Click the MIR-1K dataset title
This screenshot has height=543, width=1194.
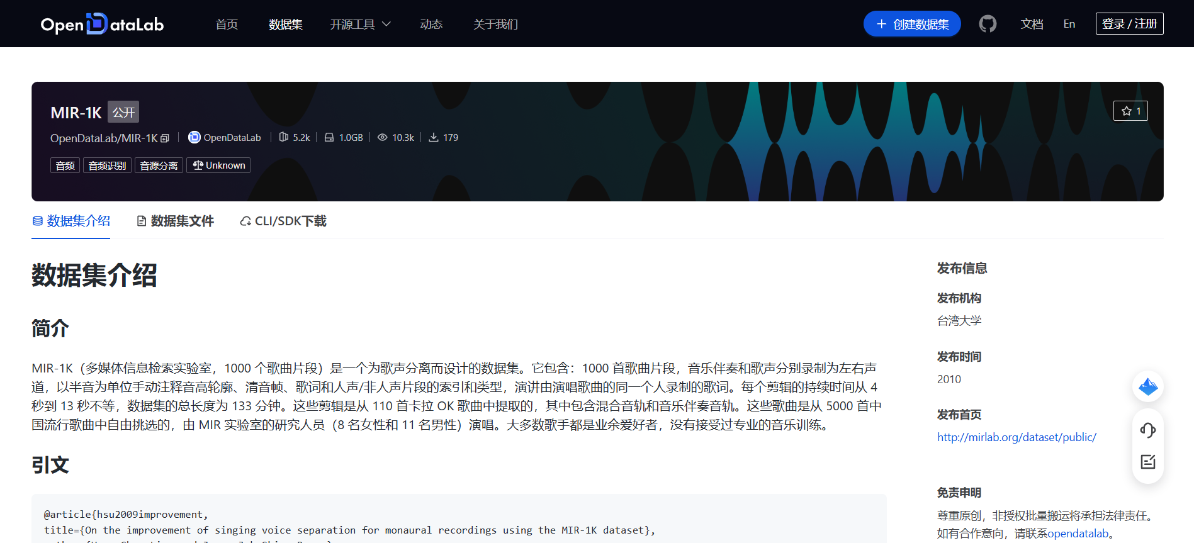click(x=76, y=113)
